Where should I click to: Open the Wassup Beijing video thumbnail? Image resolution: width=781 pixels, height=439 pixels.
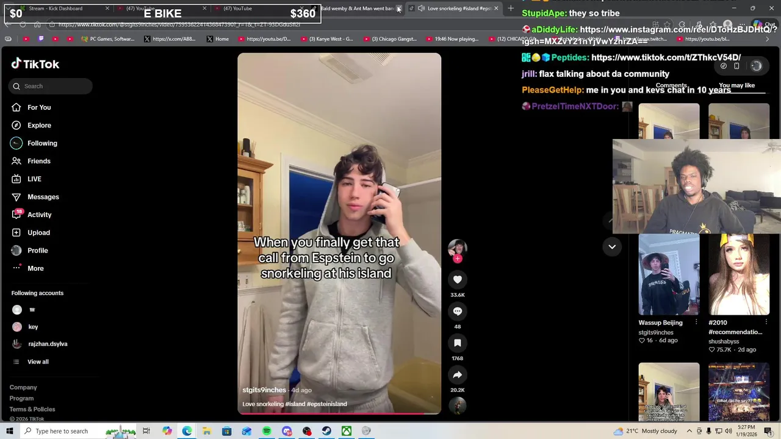[669, 275]
